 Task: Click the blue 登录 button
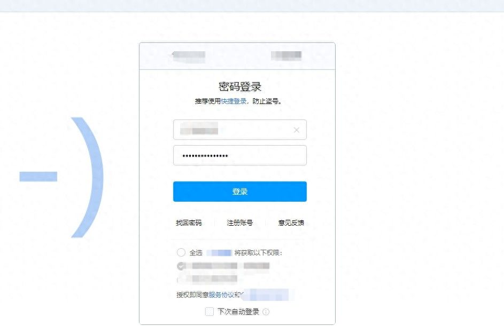(x=240, y=192)
